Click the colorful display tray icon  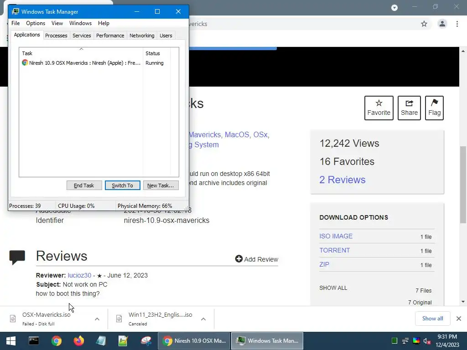pyautogui.click(x=416, y=341)
